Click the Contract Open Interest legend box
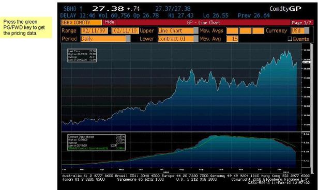 (x=96, y=142)
